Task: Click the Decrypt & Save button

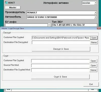Action: 61,49
